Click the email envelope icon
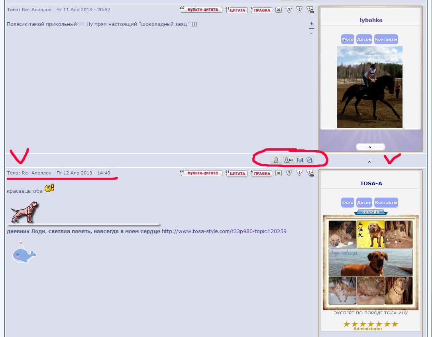 [x=300, y=160]
